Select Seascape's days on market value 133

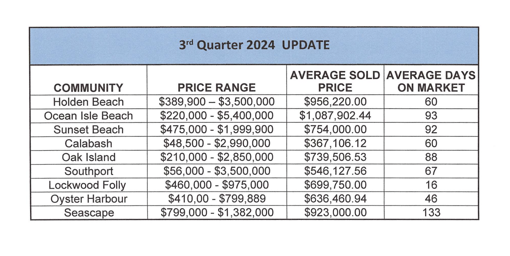(x=431, y=213)
